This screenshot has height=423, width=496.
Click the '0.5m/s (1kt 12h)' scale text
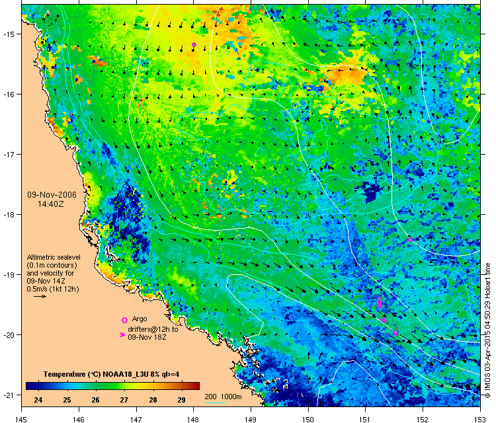(x=53, y=289)
